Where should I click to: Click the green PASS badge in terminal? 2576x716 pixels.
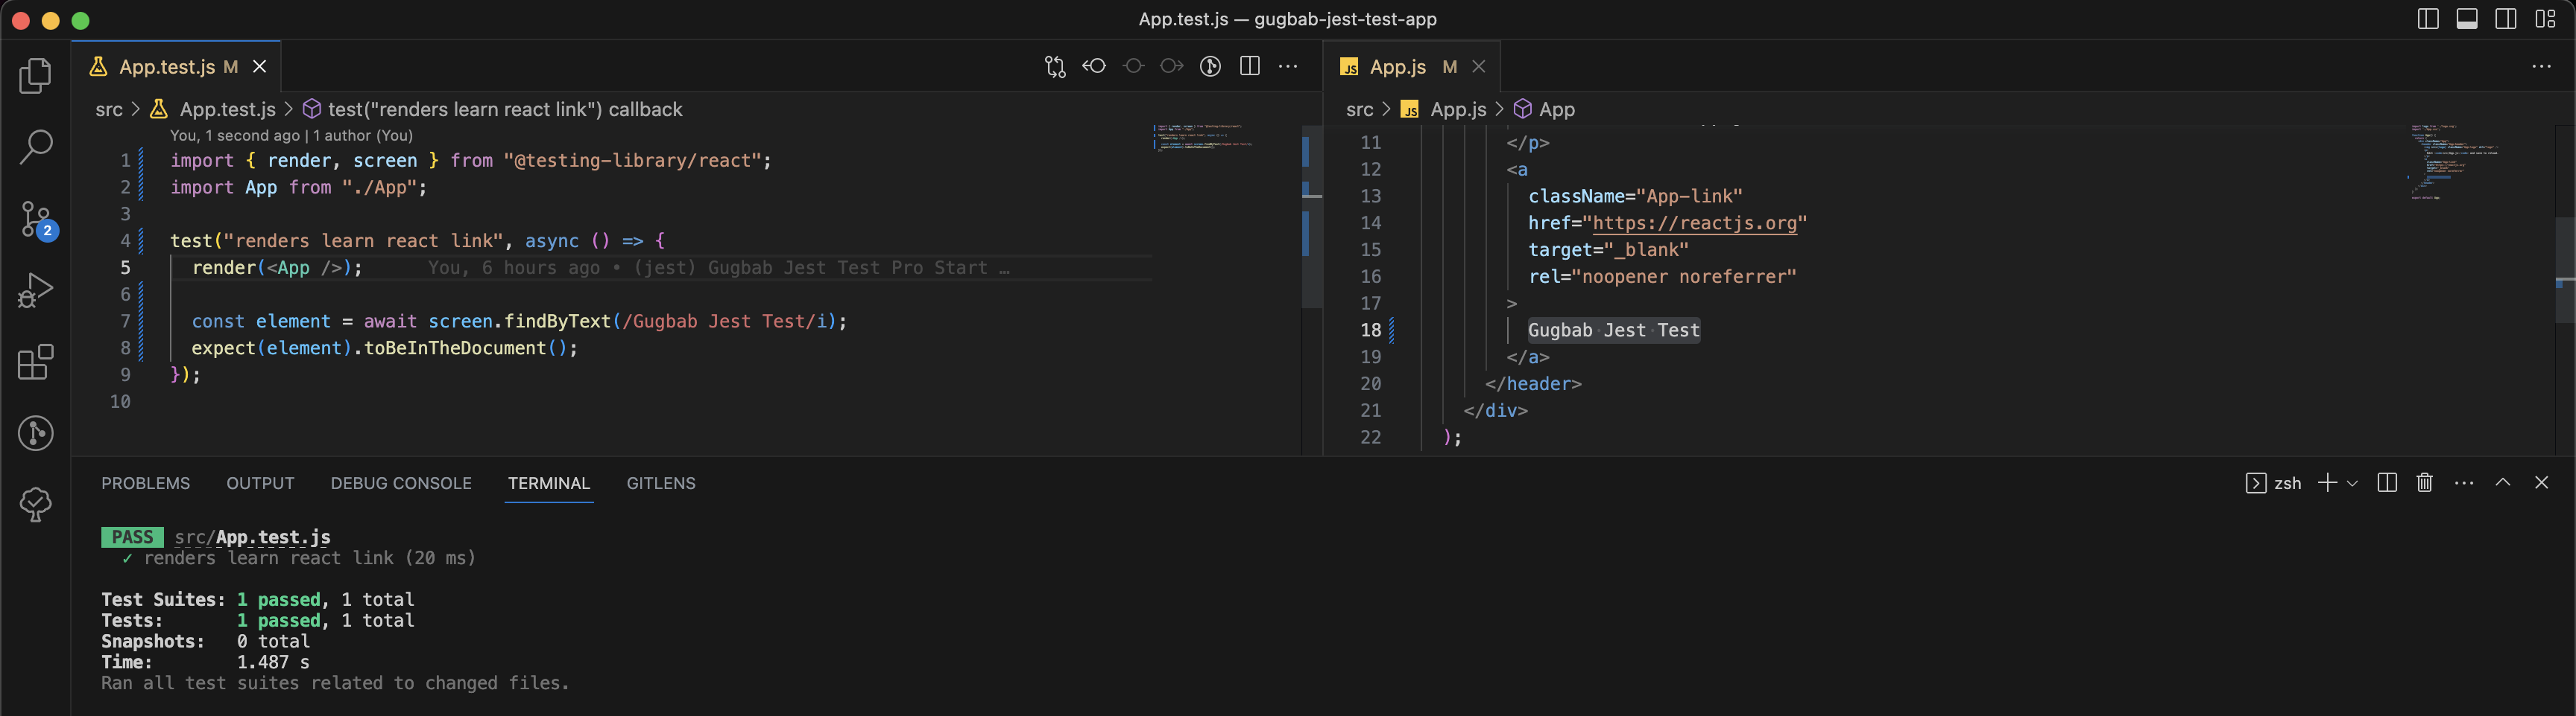click(132, 537)
